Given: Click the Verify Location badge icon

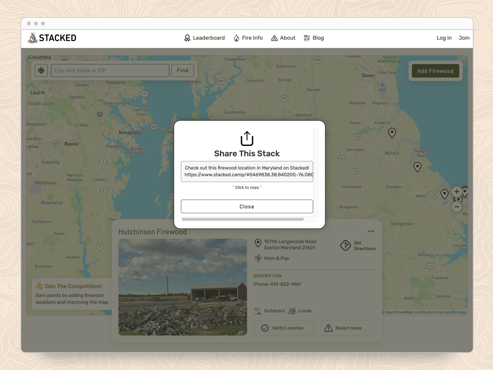Looking at the screenshot, I should (265, 328).
